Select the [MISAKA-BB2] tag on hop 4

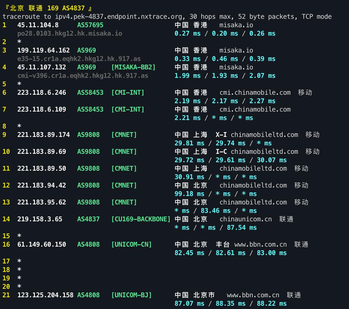134,67
